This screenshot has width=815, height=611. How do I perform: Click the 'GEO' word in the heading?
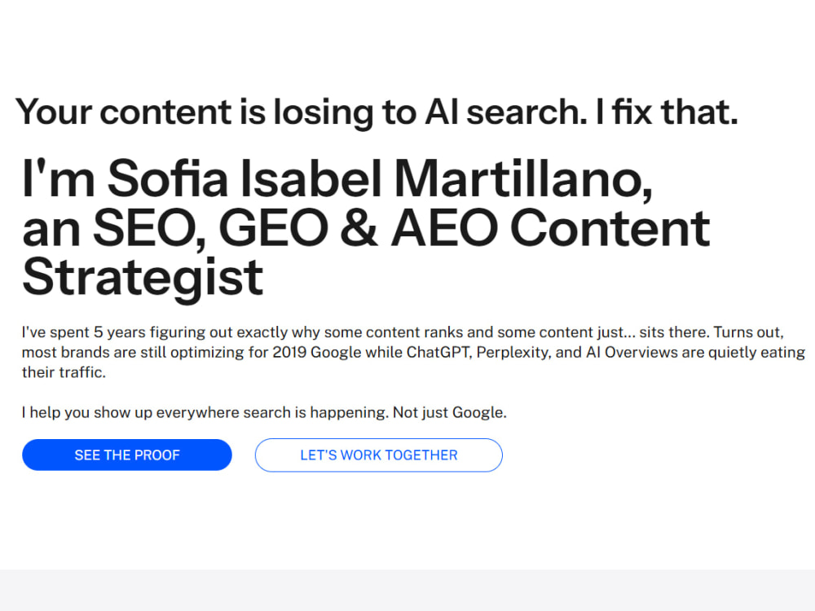[x=274, y=228]
